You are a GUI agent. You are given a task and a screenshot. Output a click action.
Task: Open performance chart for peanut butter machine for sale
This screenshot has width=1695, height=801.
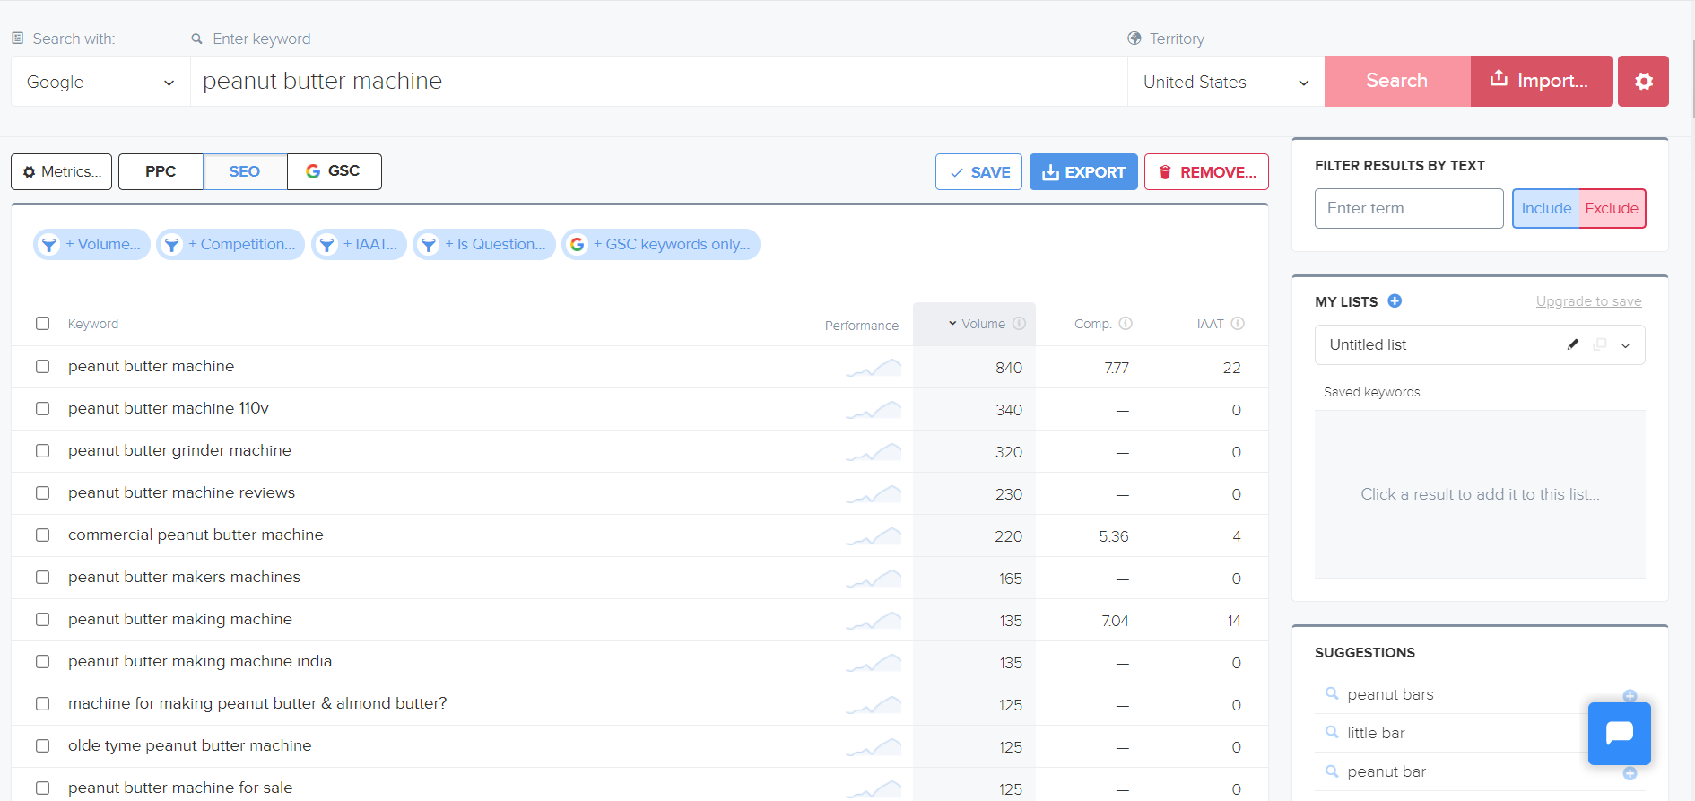tap(874, 789)
